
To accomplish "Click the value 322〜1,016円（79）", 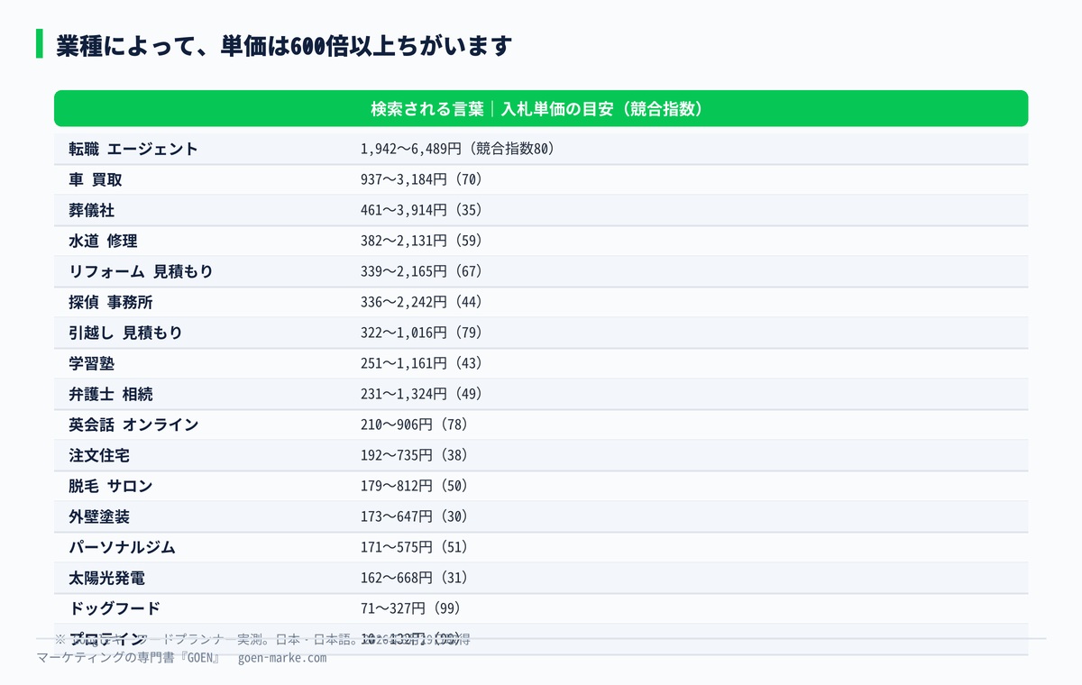I will (x=422, y=333).
